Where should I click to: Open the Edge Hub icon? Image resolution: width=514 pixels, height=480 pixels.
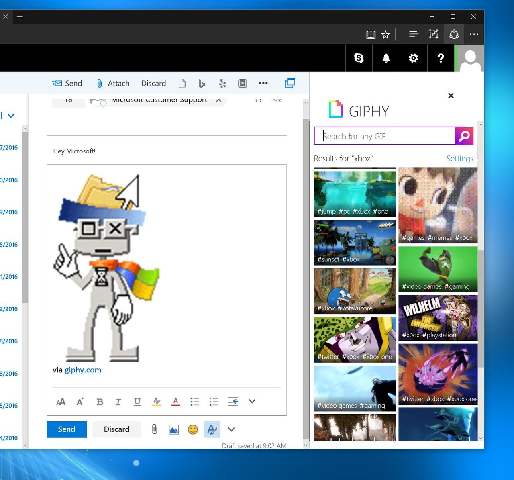coord(414,34)
